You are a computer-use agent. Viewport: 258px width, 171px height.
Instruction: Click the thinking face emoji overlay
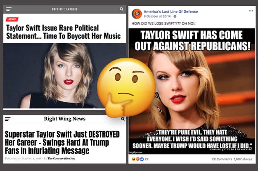tap(126, 87)
